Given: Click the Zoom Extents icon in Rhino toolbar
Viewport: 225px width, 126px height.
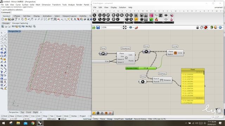Looking at the screenshot, I should coord(45,19).
